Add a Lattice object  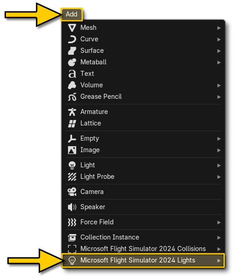click(x=143, y=123)
